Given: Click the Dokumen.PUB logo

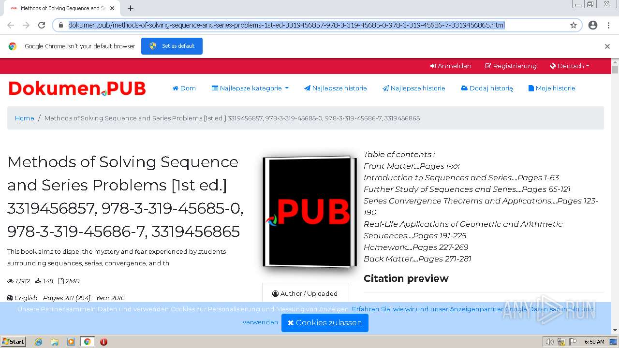Looking at the screenshot, I should click(77, 88).
